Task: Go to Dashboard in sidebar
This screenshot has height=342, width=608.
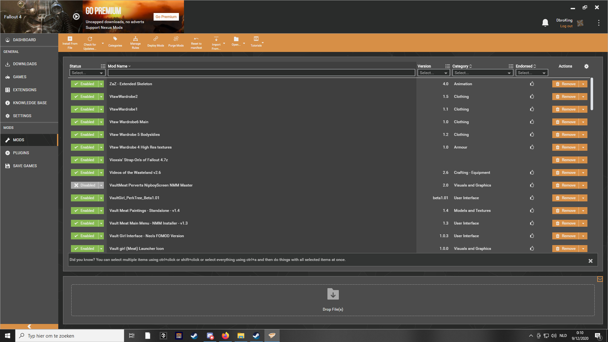Action: [x=29, y=40]
